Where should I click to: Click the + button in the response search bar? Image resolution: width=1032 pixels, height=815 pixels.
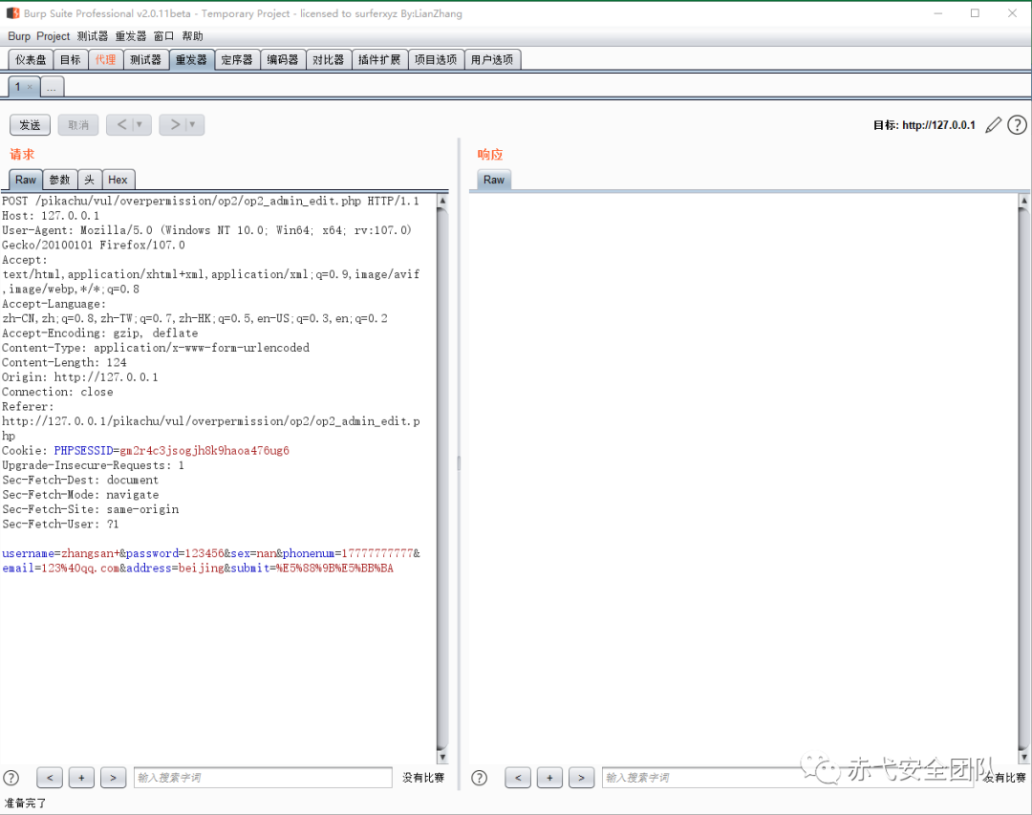click(549, 778)
